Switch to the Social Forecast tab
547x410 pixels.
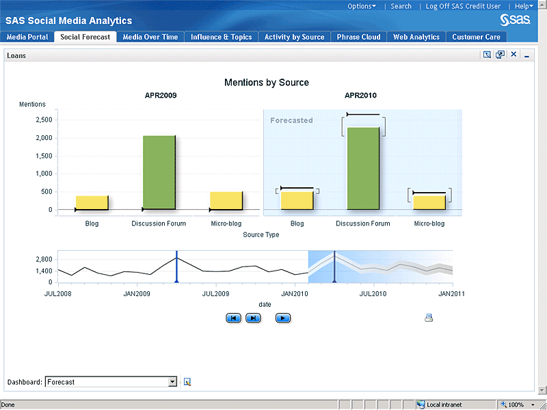[85, 37]
